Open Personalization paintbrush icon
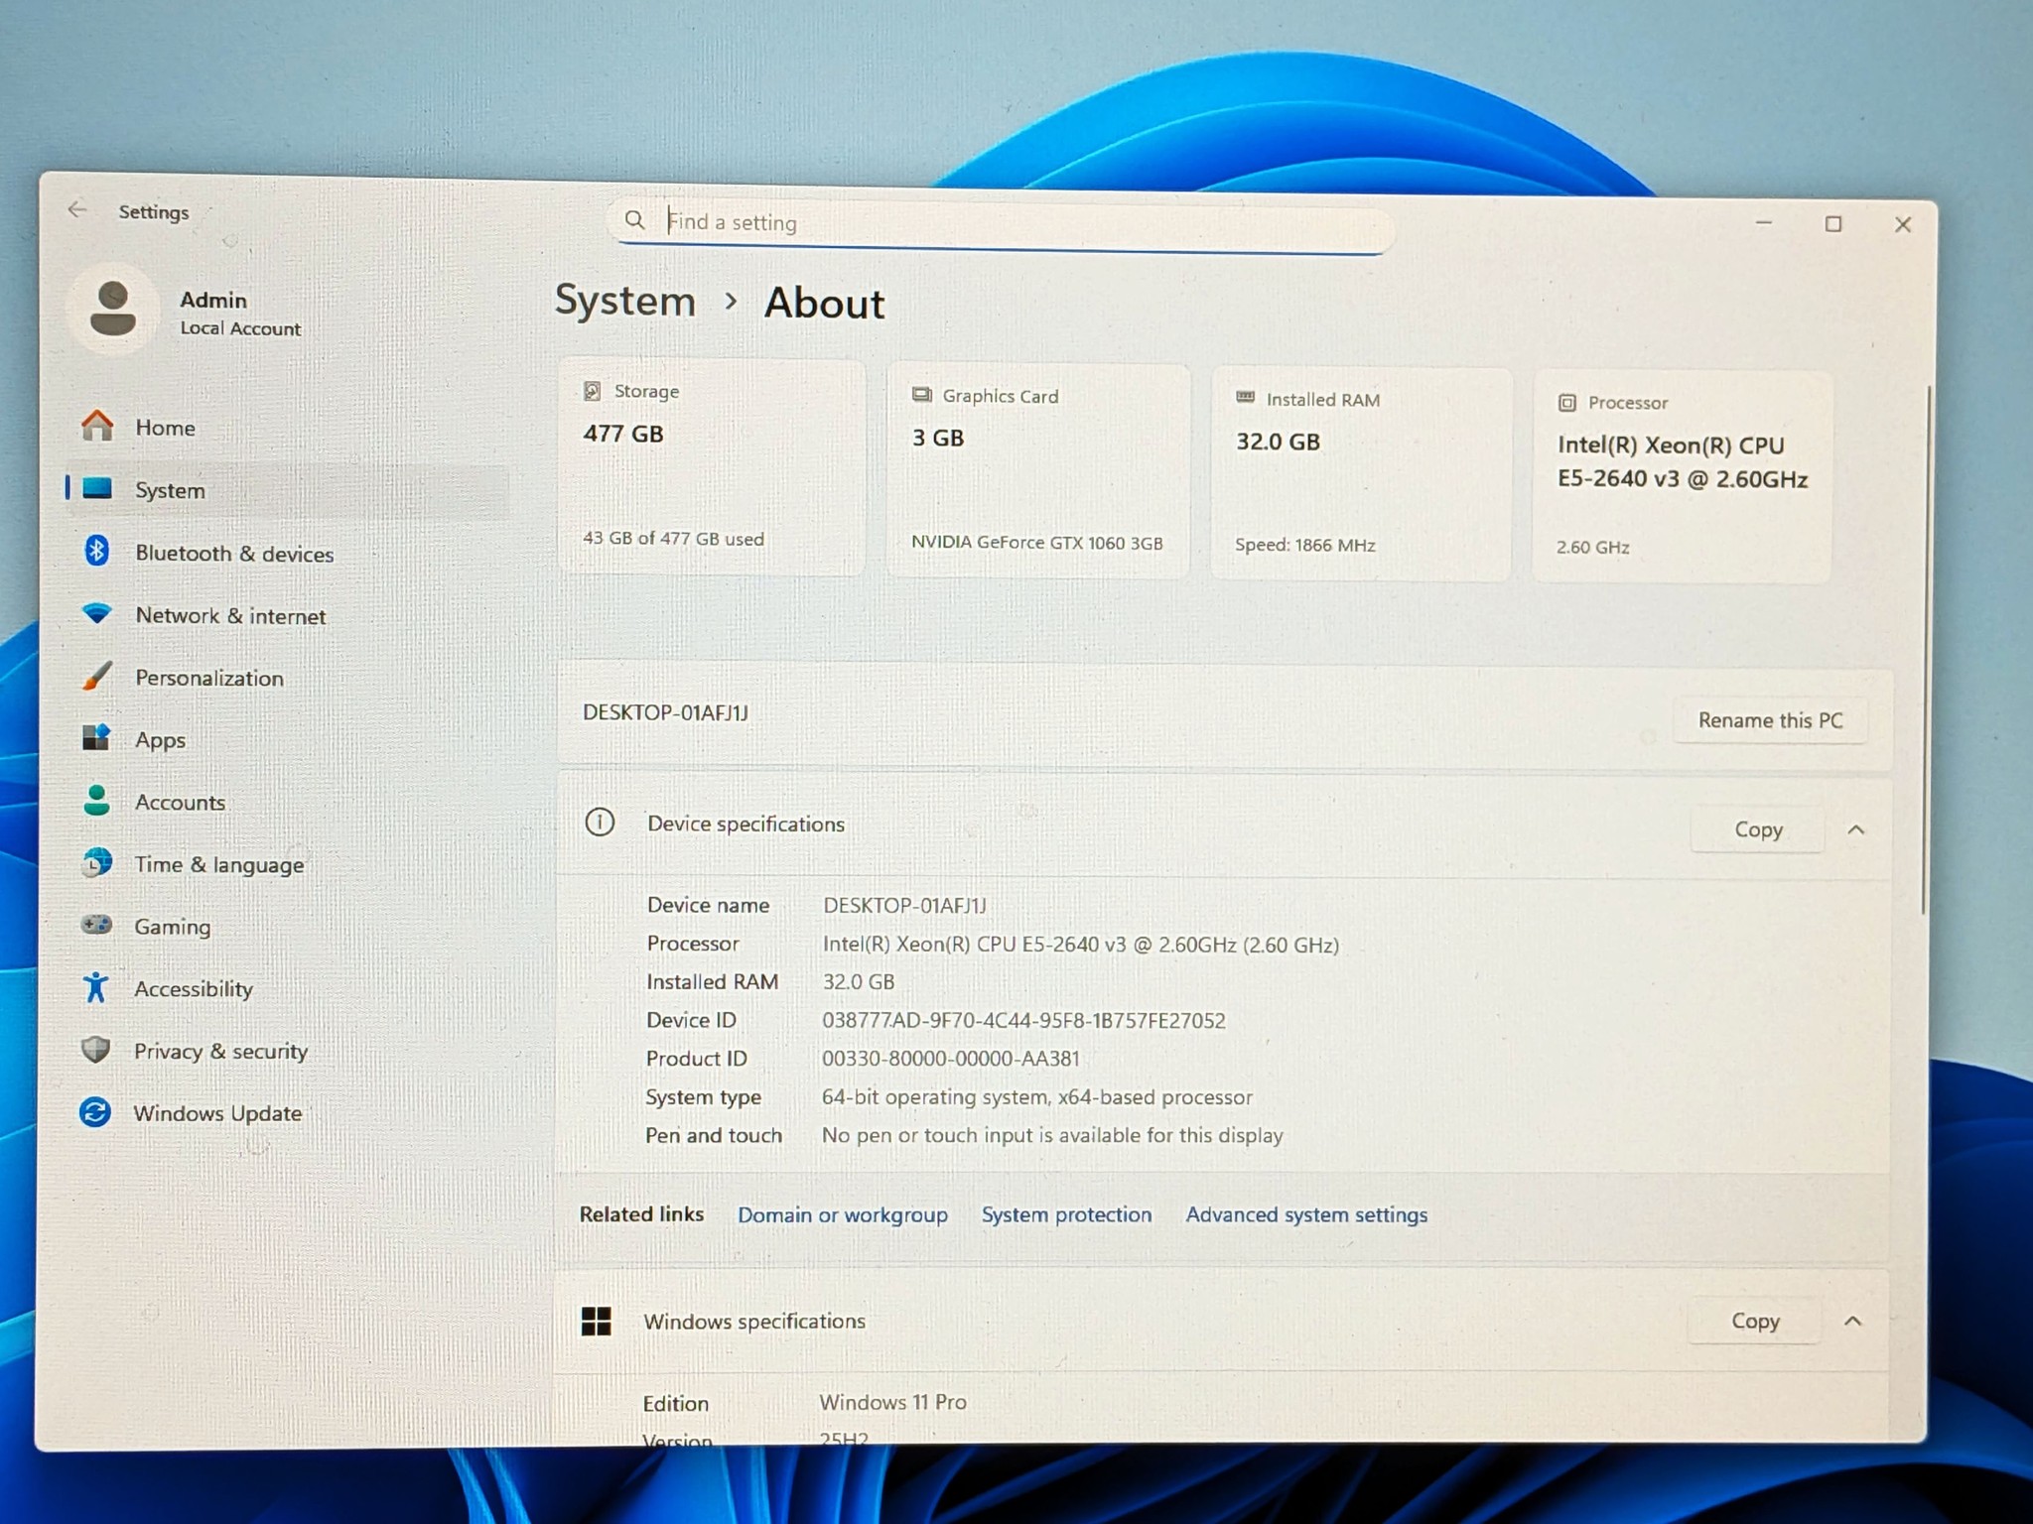 point(96,676)
